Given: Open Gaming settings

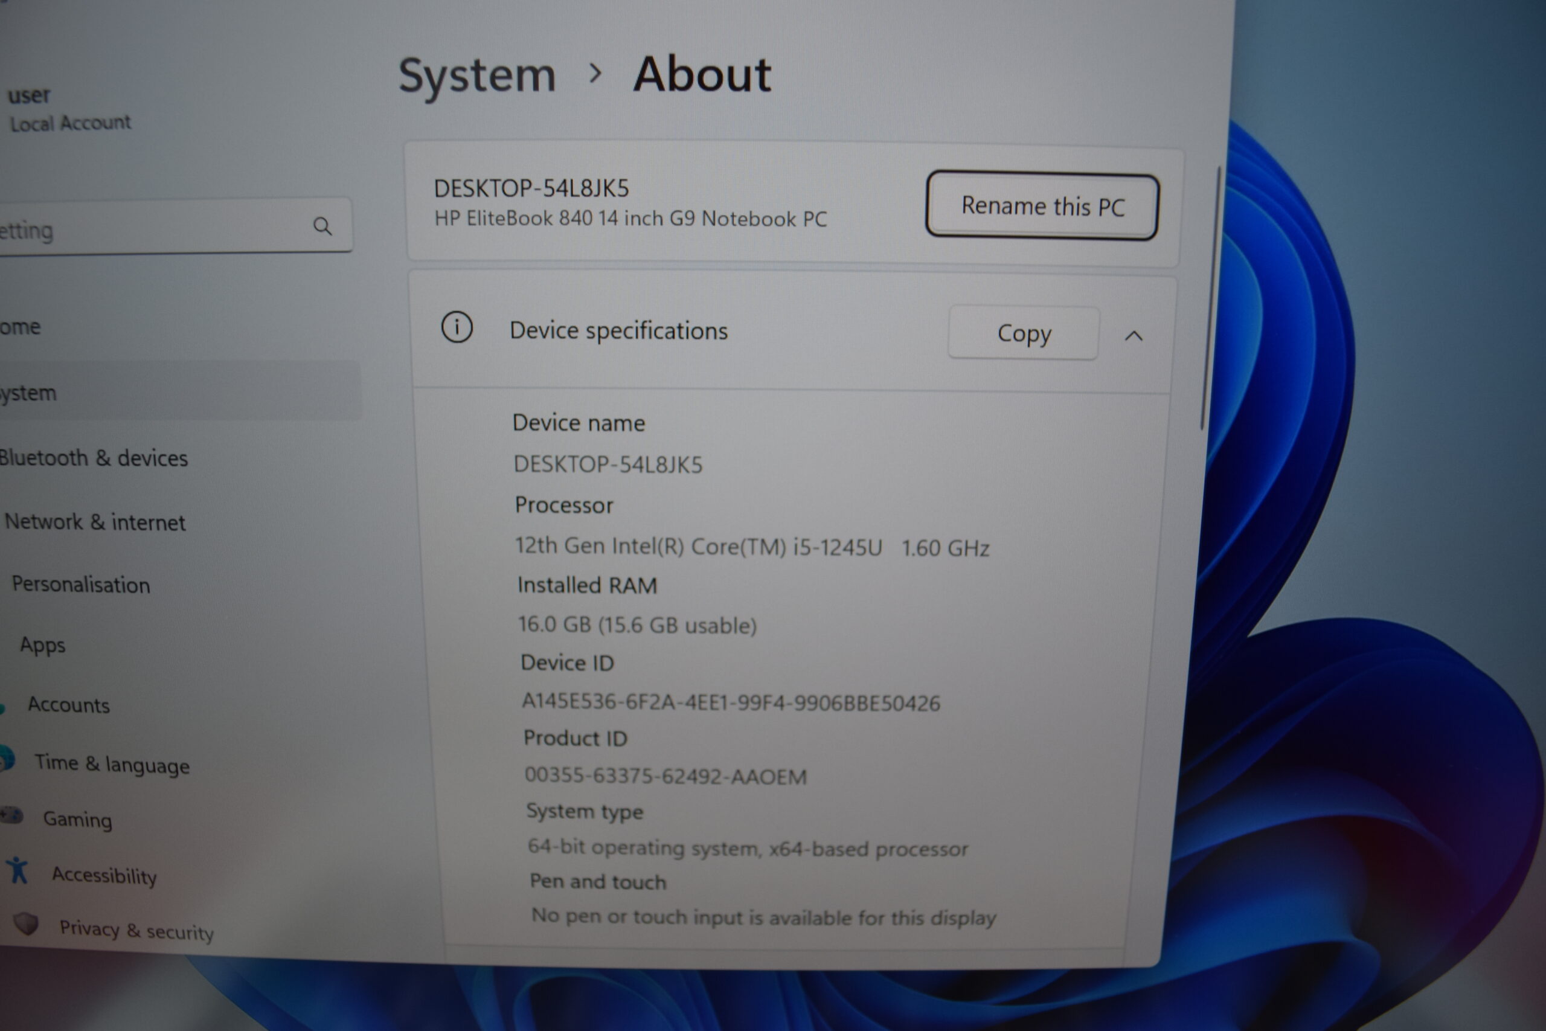Looking at the screenshot, I should (77, 819).
